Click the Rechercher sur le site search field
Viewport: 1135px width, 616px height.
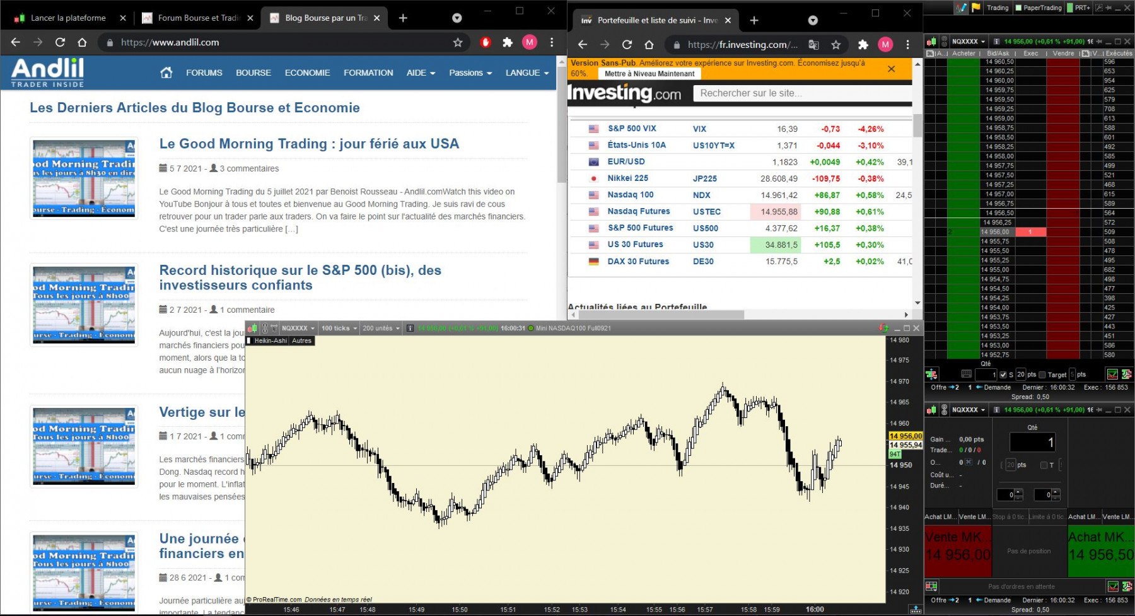click(802, 93)
